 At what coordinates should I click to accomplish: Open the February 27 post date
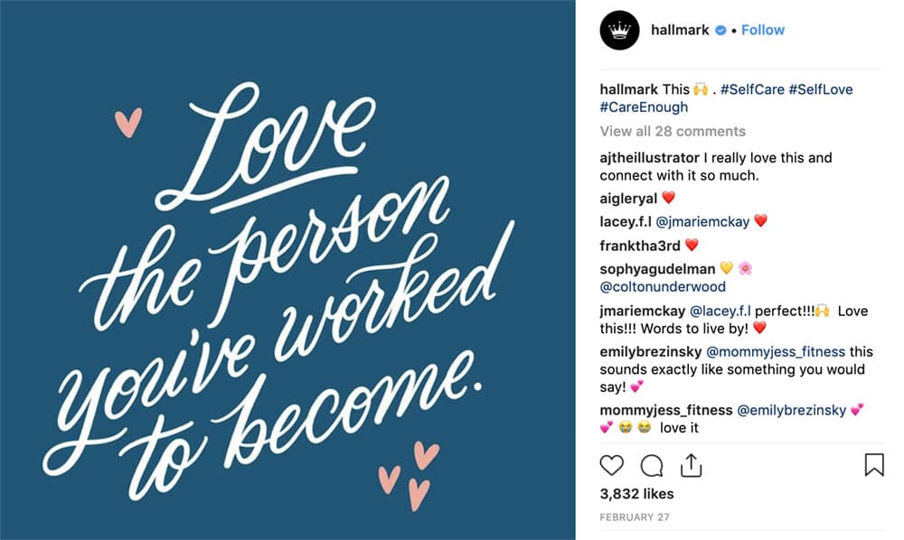pyautogui.click(x=635, y=517)
